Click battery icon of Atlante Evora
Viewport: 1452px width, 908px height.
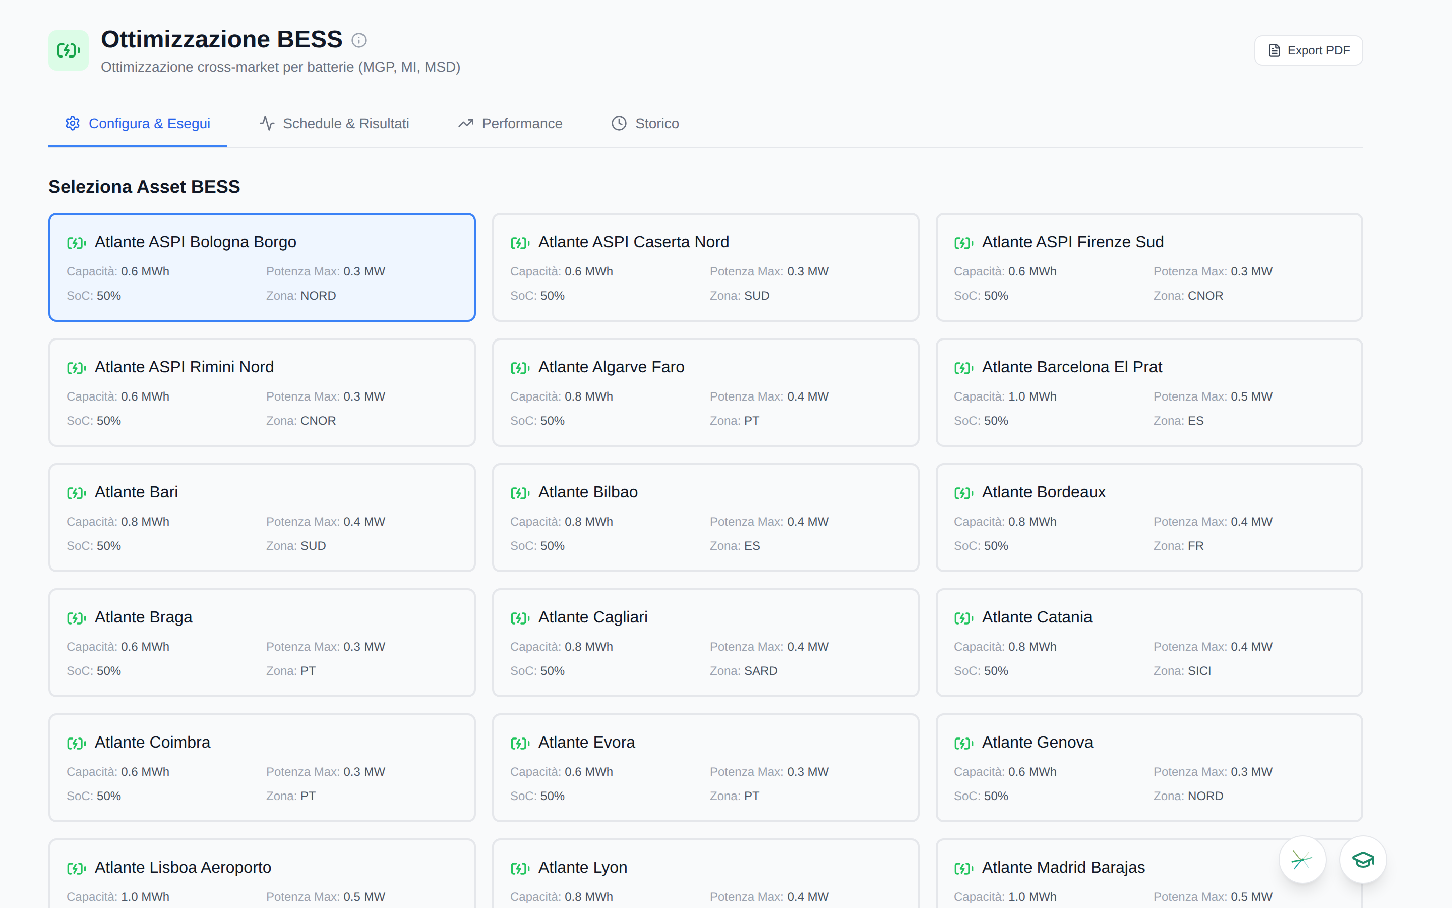[520, 743]
